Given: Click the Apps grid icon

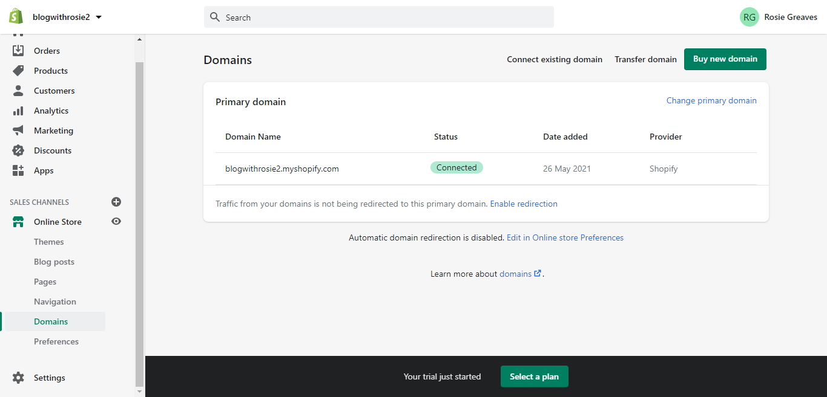Looking at the screenshot, I should coord(18,170).
